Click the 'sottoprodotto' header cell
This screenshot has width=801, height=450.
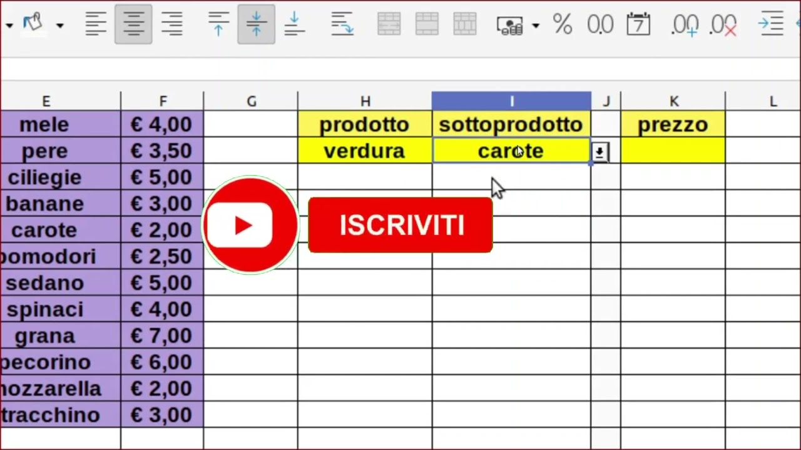pos(511,124)
